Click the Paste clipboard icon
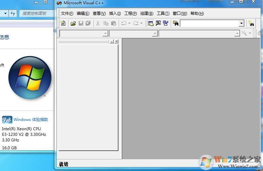Viewport: 263px width, 171px height. pyautogui.click(x=113, y=23)
